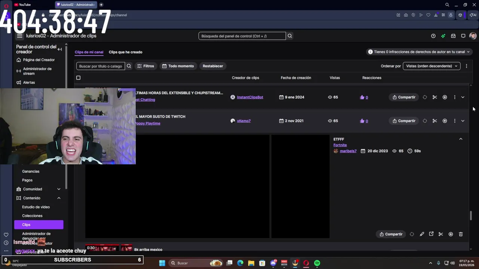This screenshot has width=479, height=269.
Task: Click the Windows Start button
Action: (162, 263)
